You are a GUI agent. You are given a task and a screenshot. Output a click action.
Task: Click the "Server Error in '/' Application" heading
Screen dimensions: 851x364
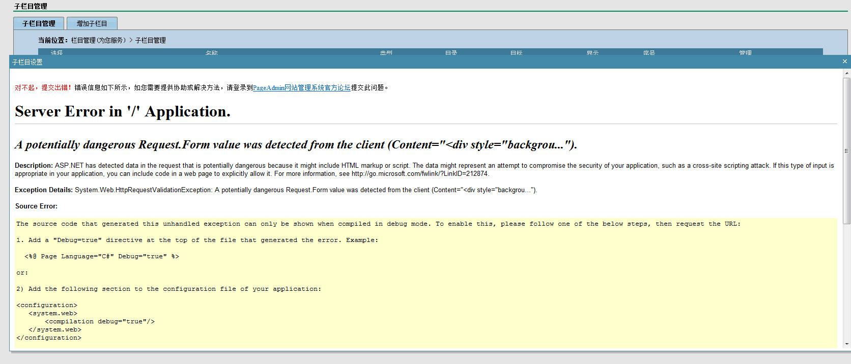pos(123,112)
